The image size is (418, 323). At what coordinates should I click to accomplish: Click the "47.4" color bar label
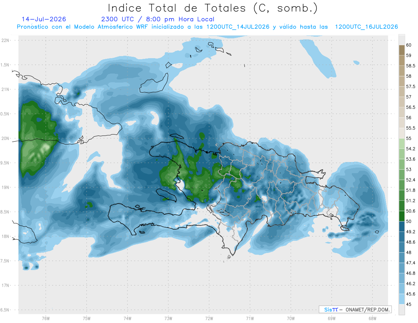[x=410, y=263]
